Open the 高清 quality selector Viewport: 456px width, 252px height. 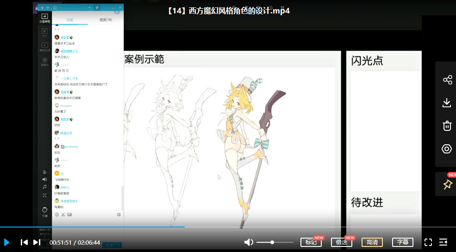pos(372,242)
